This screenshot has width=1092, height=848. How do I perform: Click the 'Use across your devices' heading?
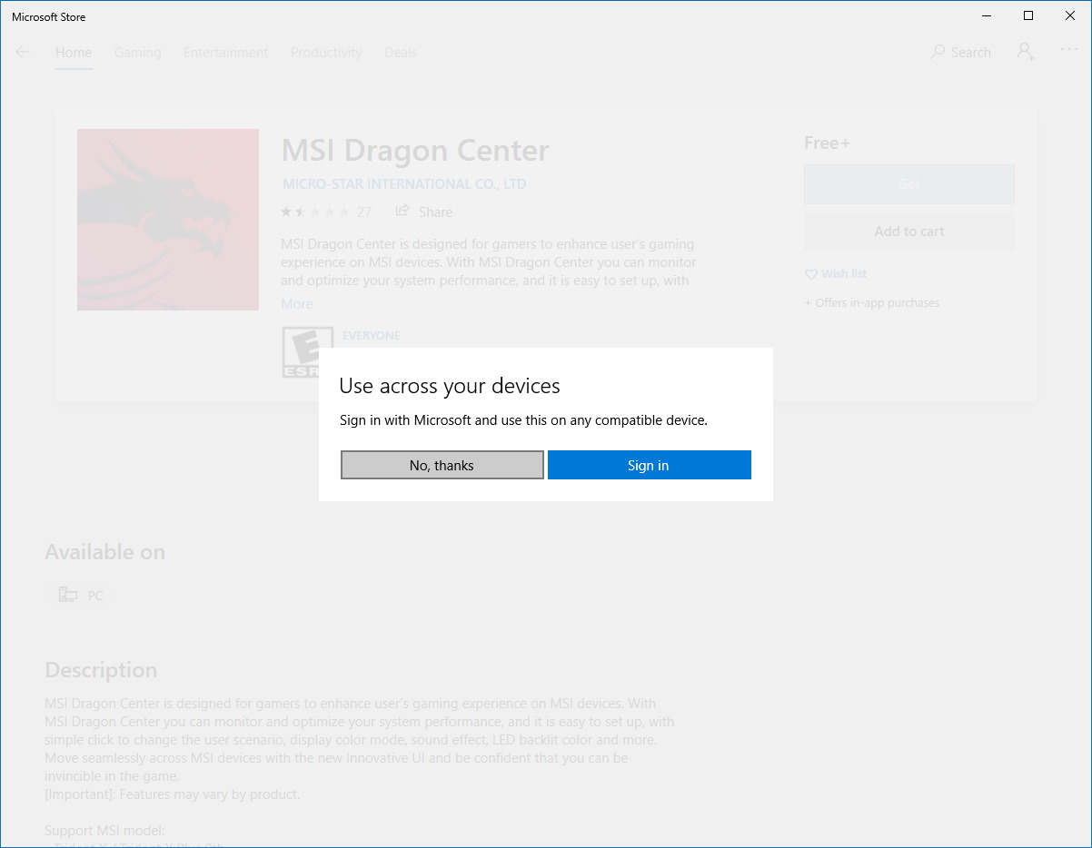coord(450,386)
